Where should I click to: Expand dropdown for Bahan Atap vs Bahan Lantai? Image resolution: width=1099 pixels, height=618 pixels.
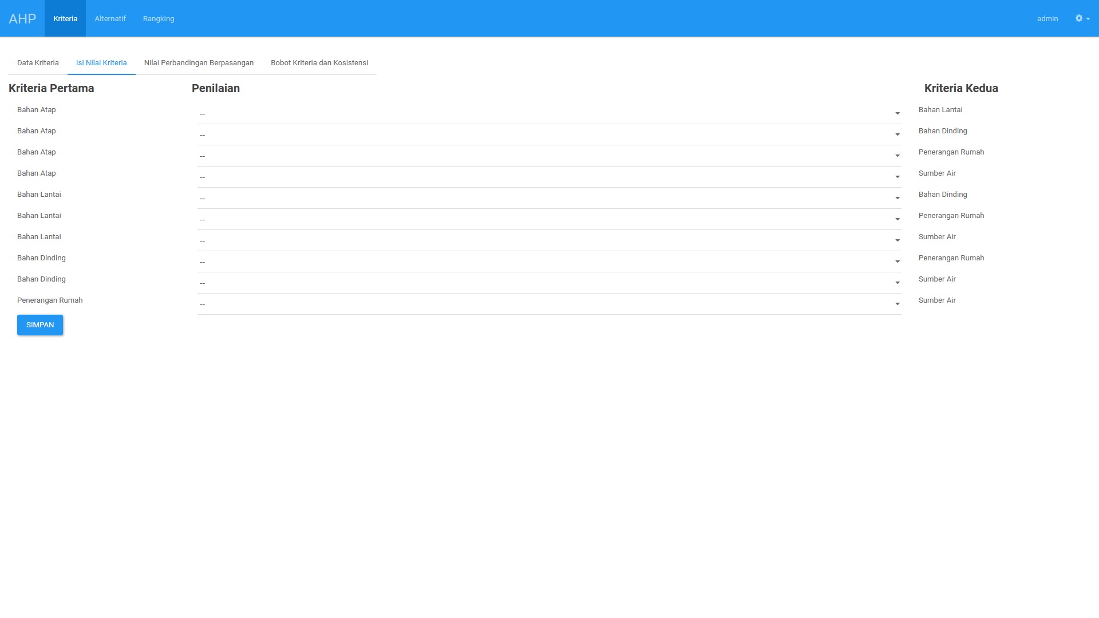[549, 114]
